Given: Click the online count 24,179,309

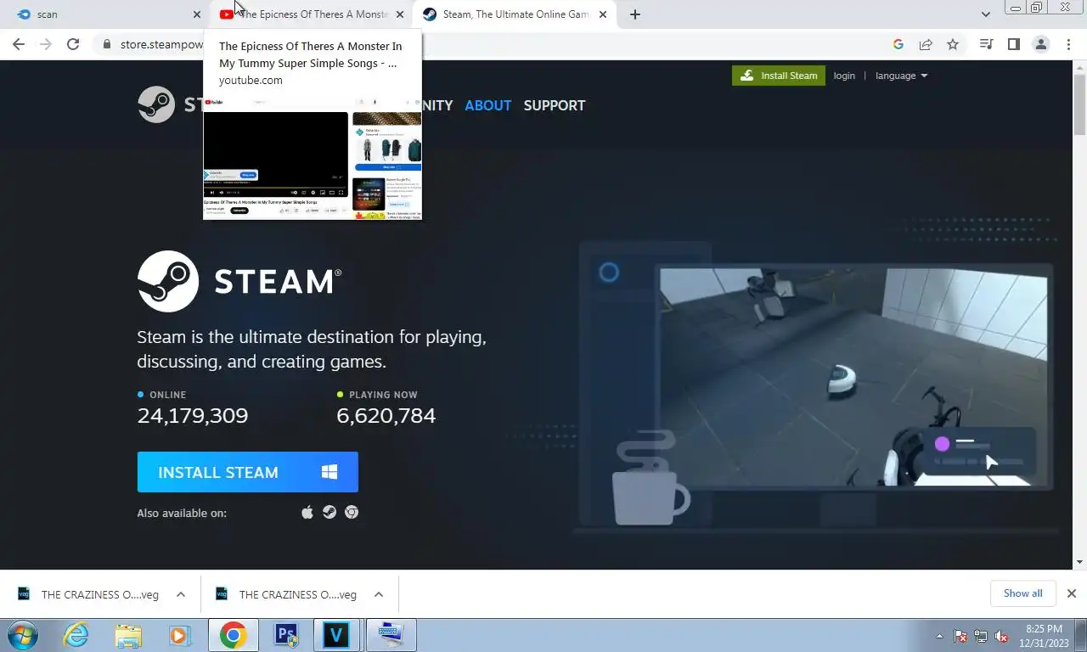Looking at the screenshot, I should (x=193, y=415).
